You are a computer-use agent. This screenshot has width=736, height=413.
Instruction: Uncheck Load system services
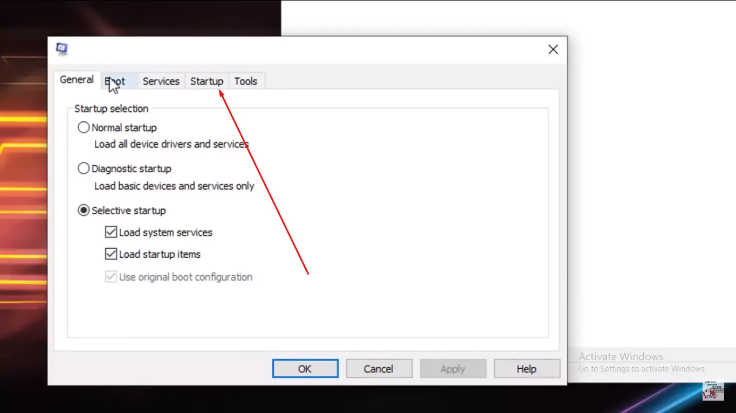click(x=111, y=233)
